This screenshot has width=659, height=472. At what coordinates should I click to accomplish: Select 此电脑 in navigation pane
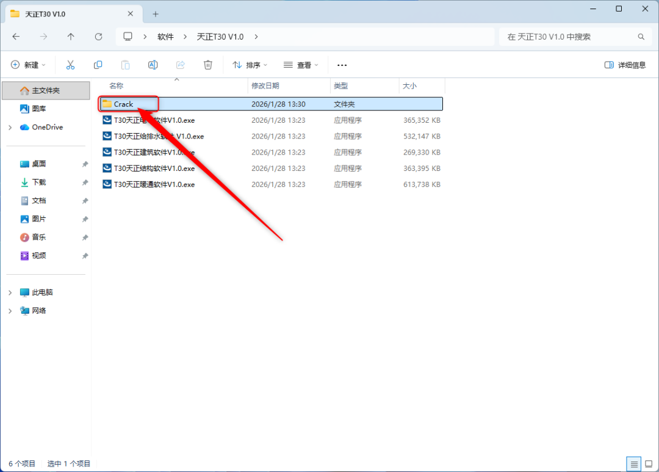coord(36,292)
